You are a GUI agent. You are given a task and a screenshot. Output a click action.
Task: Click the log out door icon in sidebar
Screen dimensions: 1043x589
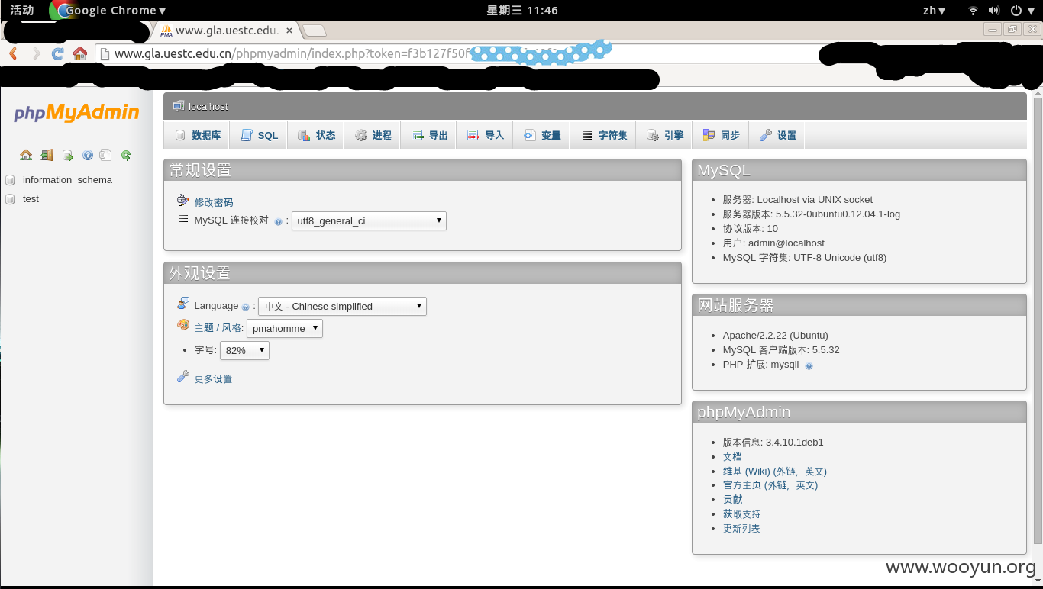tap(47, 155)
